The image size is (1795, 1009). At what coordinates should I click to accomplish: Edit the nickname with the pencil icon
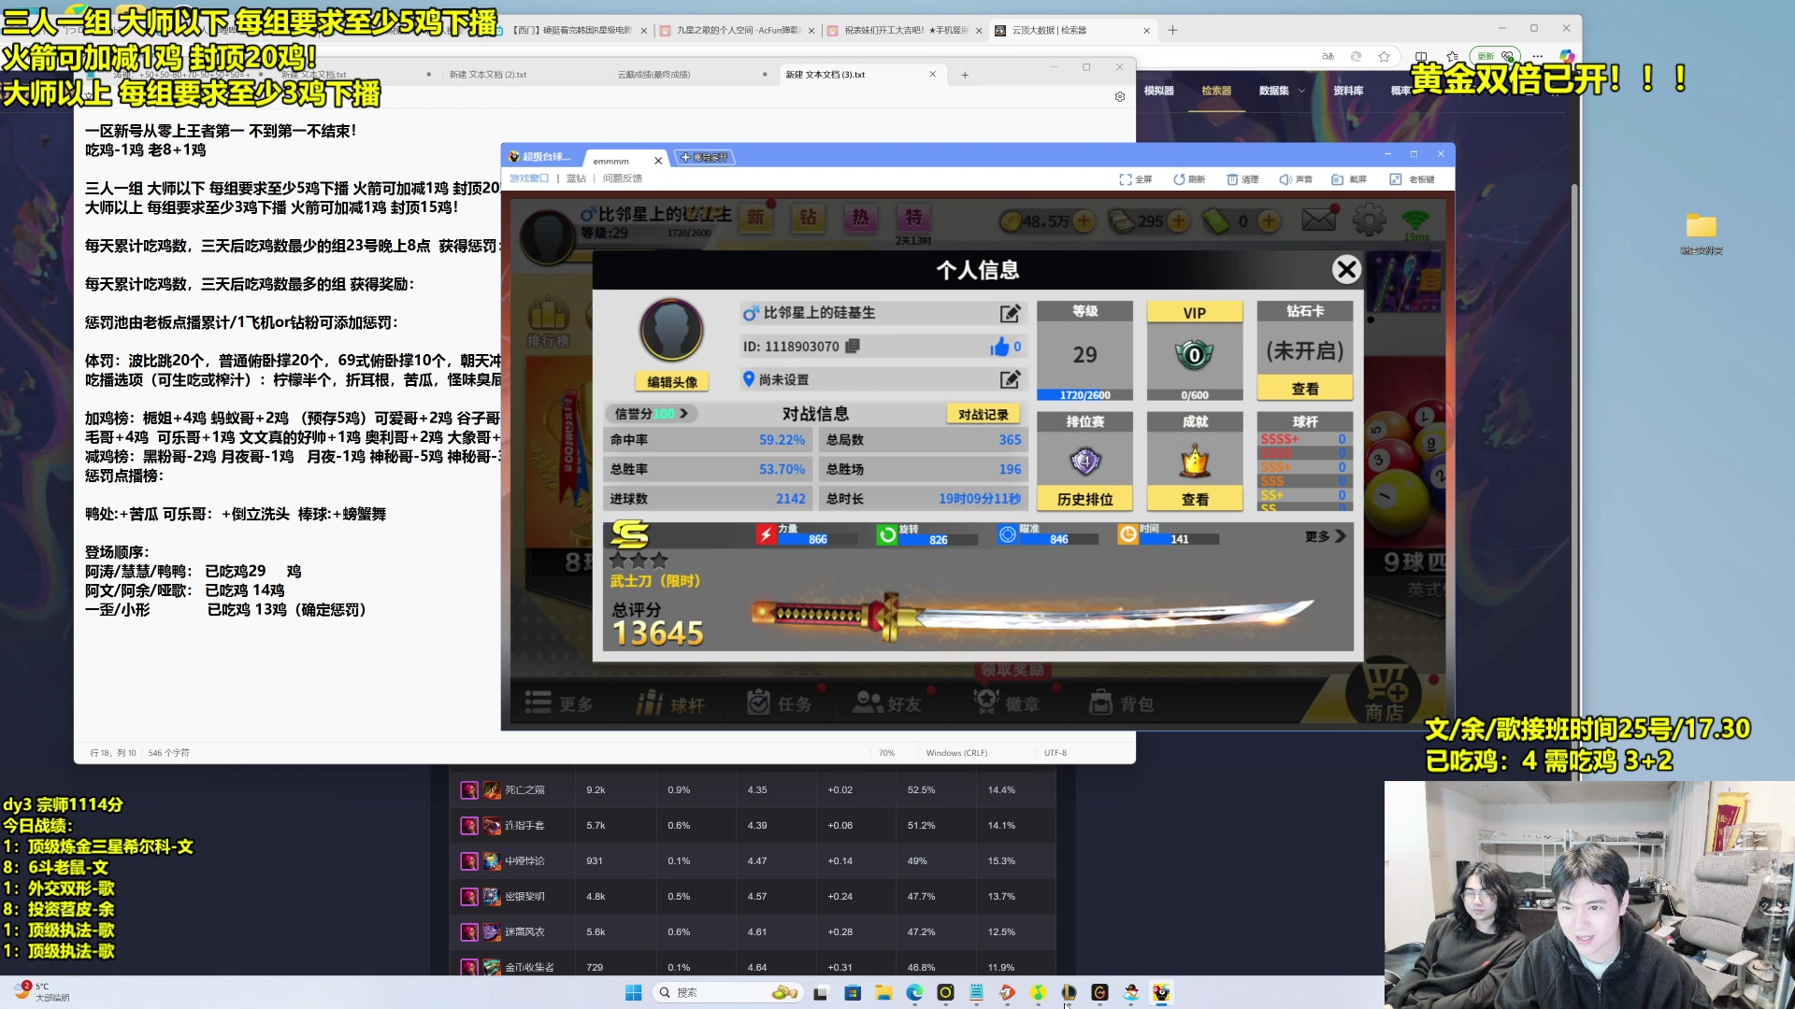(1010, 313)
